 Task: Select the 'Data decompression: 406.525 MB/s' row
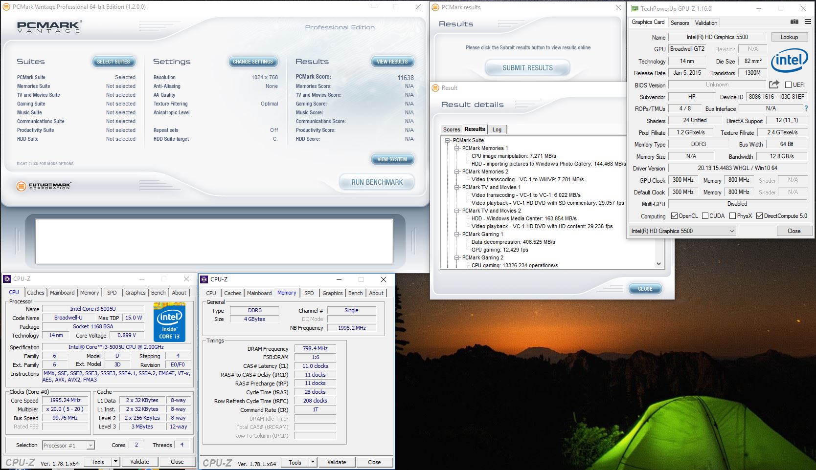click(513, 242)
